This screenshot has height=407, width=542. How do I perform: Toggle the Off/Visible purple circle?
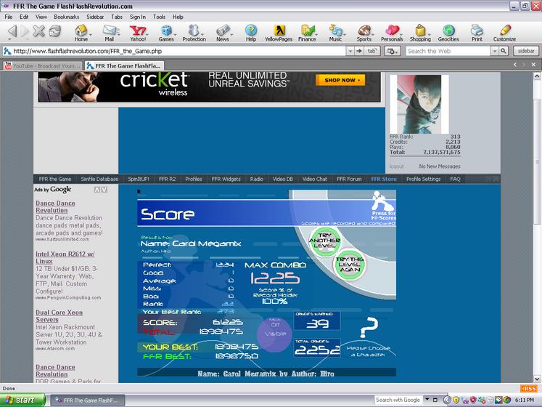[x=275, y=334]
